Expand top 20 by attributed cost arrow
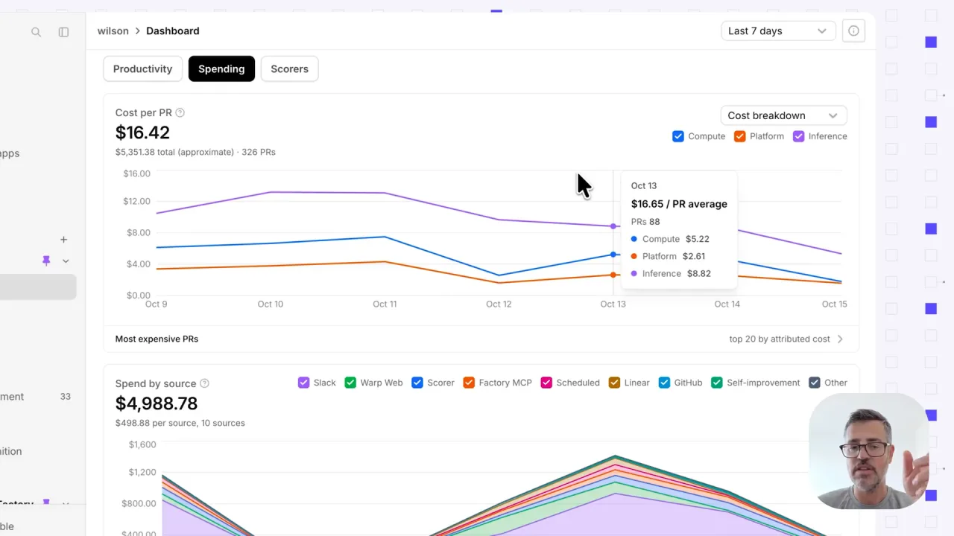Viewport: 954px width, 536px height. point(840,339)
